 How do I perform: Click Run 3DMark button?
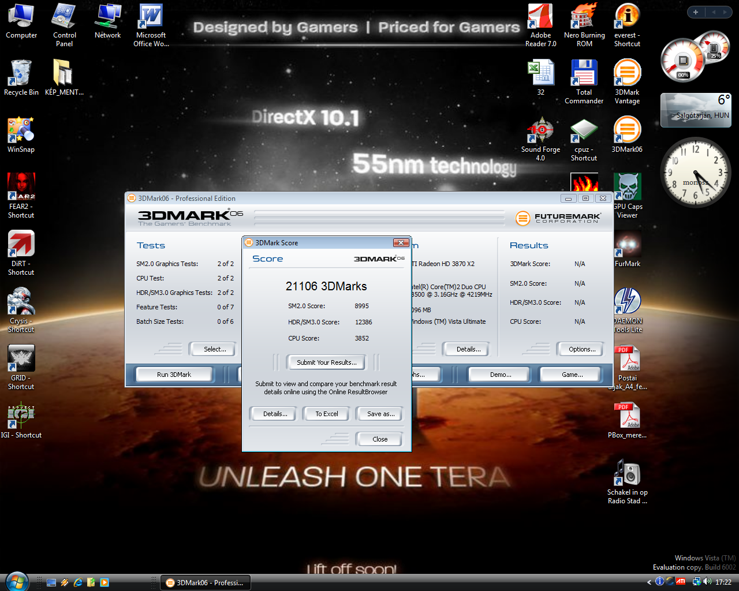point(174,375)
